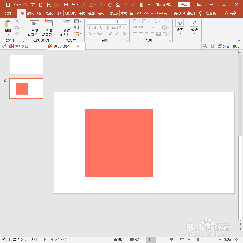
Task: Toggle underline formatting
Action: pos(101,28)
